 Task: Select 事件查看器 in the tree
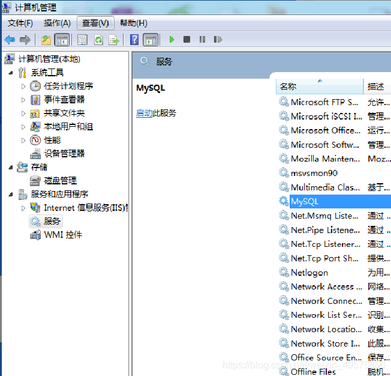pyautogui.click(x=64, y=100)
